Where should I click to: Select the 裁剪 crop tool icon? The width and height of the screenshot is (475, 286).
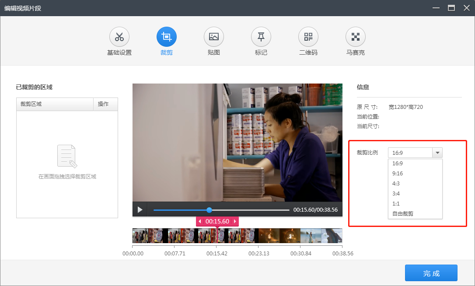pyautogui.click(x=167, y=37)
